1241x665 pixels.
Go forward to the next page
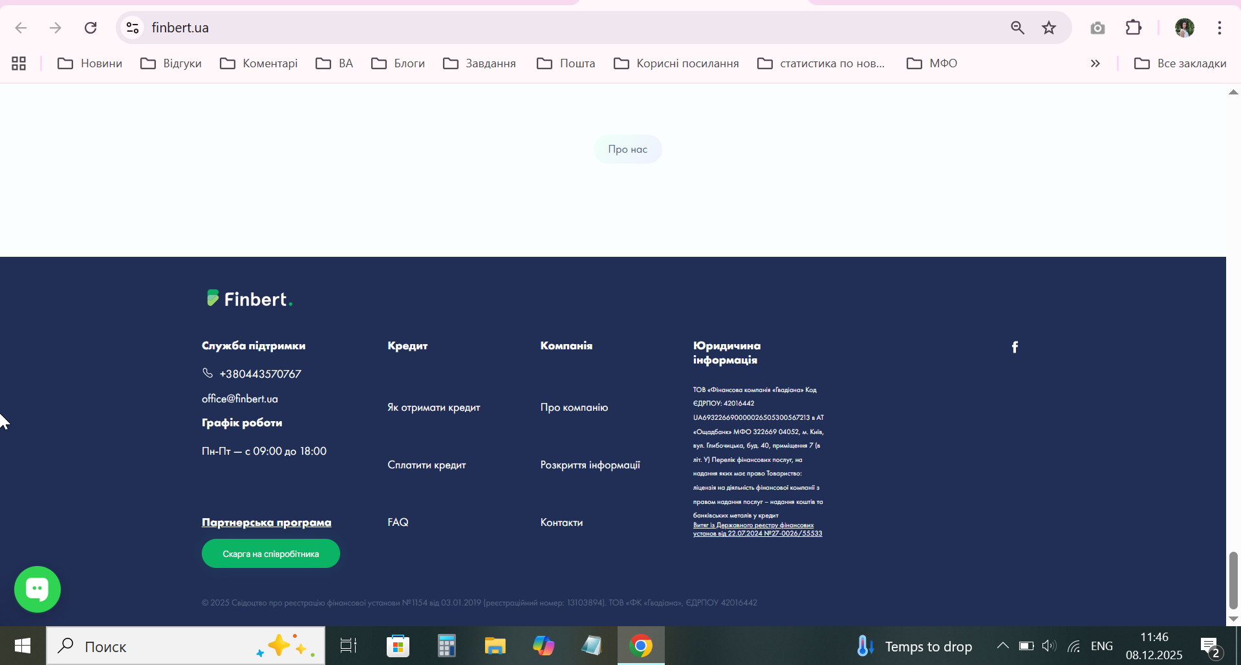click(x=56, y=28)
